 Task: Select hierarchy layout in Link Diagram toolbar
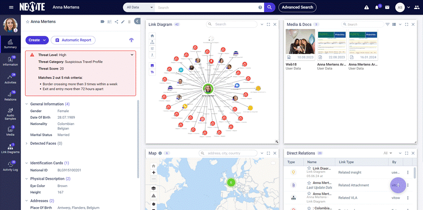coord(152,42)
